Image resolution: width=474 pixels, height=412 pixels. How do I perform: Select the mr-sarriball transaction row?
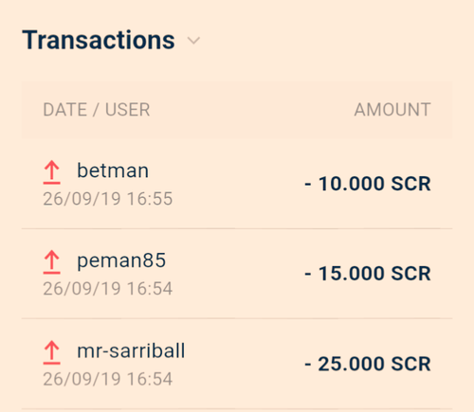click(x=237, y=364)
